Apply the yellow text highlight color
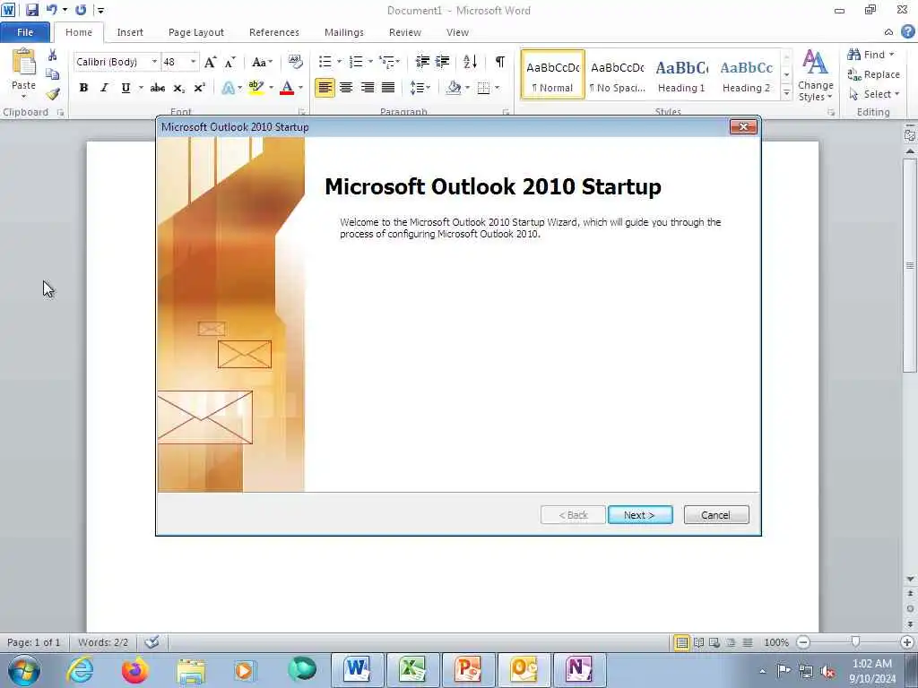 pos(255,88)
